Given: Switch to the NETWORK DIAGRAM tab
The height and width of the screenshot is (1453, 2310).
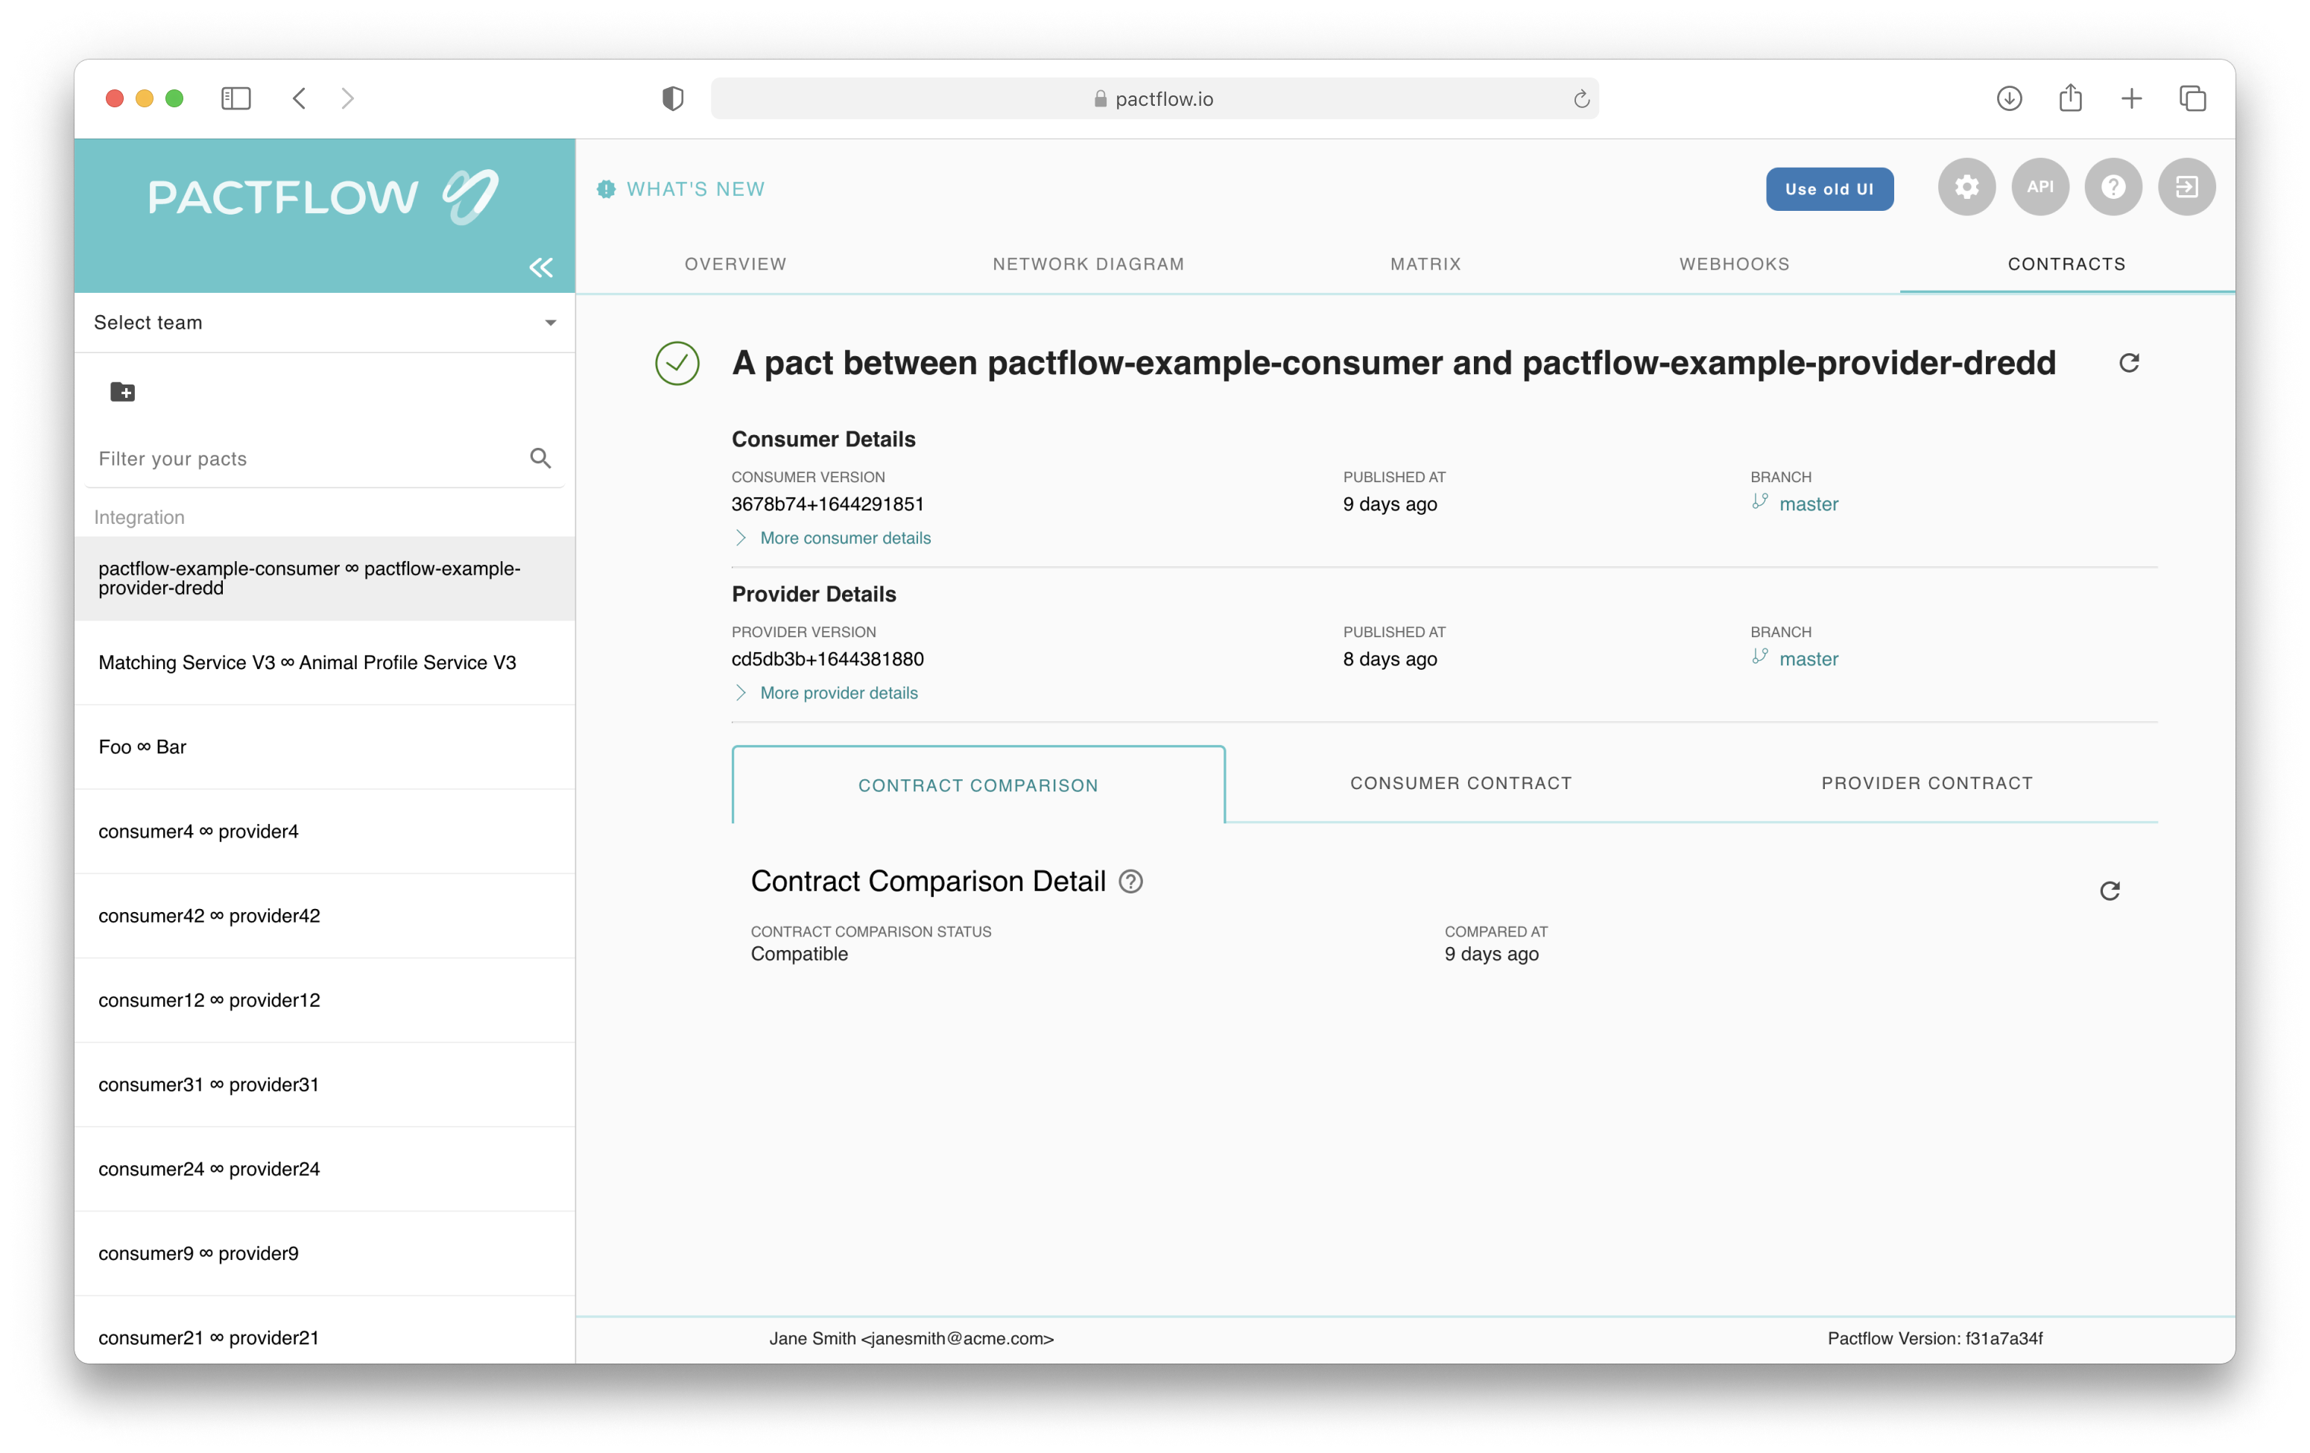Looking at the screenshot, I should [x=1086, y=265].
